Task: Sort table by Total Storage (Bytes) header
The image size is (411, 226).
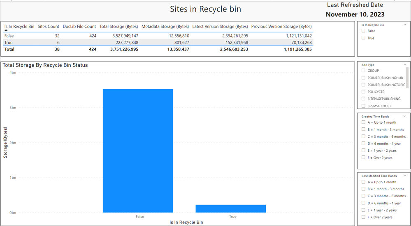Action: (x=119, y=26)
